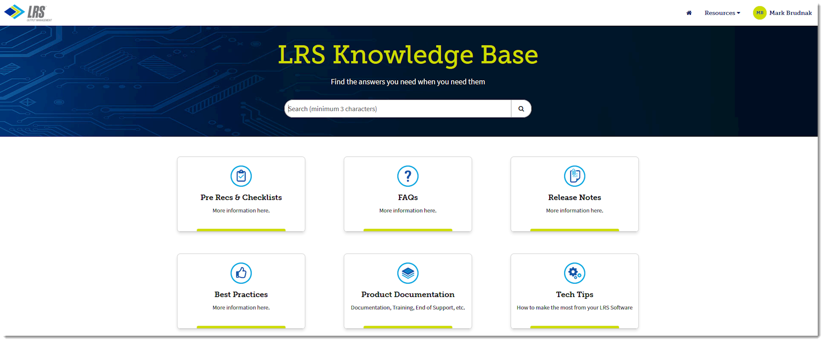Open the Product Documentation heading
The image size is (824, 342).
pyautogui.click(x=408, y=294)
